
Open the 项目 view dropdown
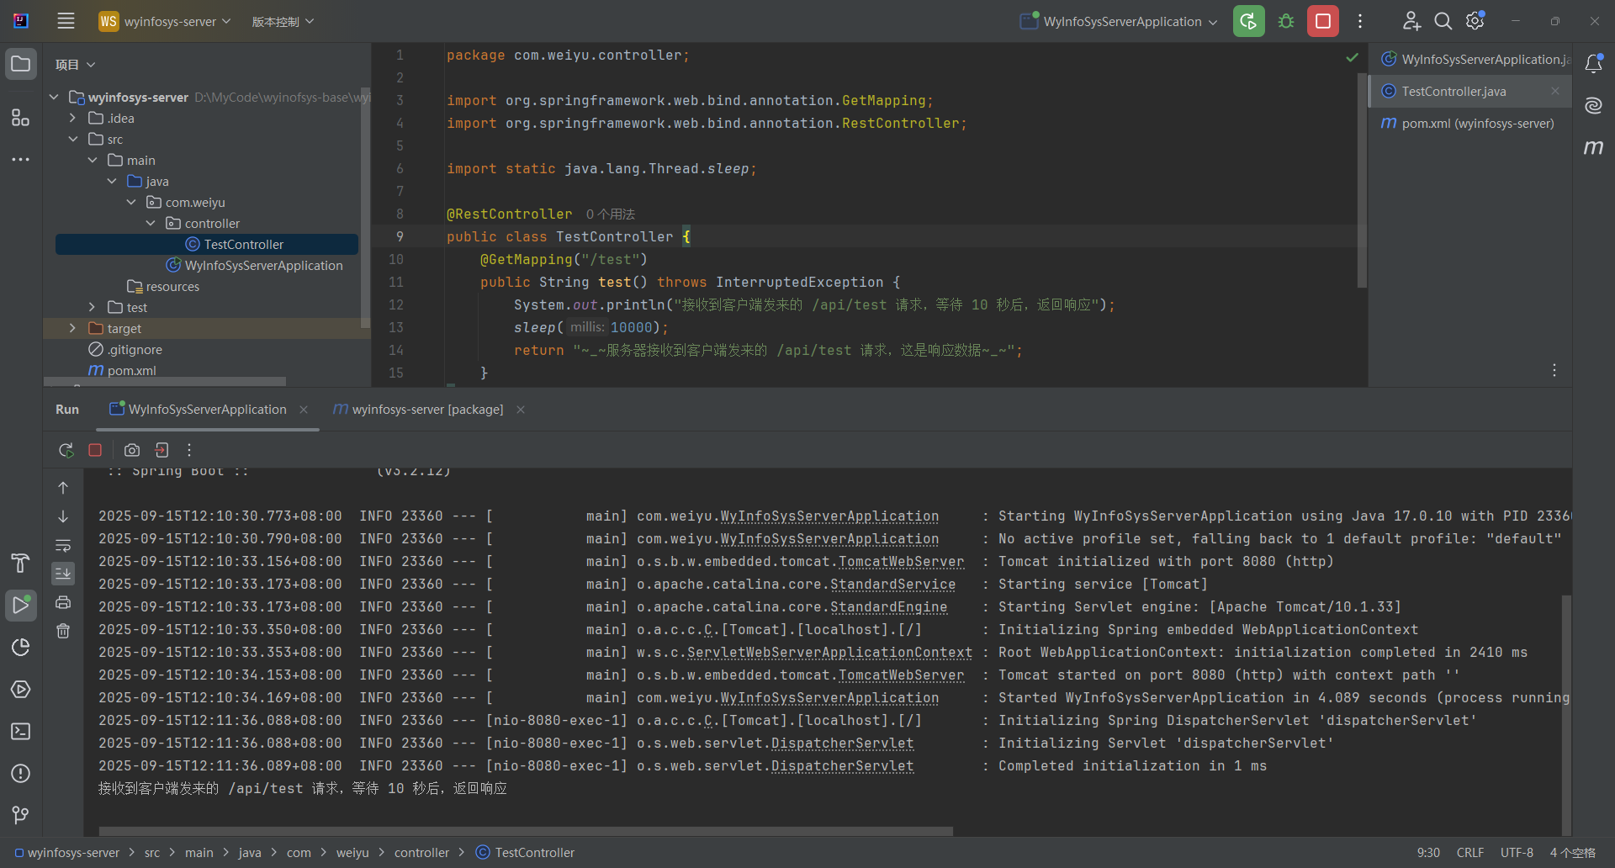(75, 65)
